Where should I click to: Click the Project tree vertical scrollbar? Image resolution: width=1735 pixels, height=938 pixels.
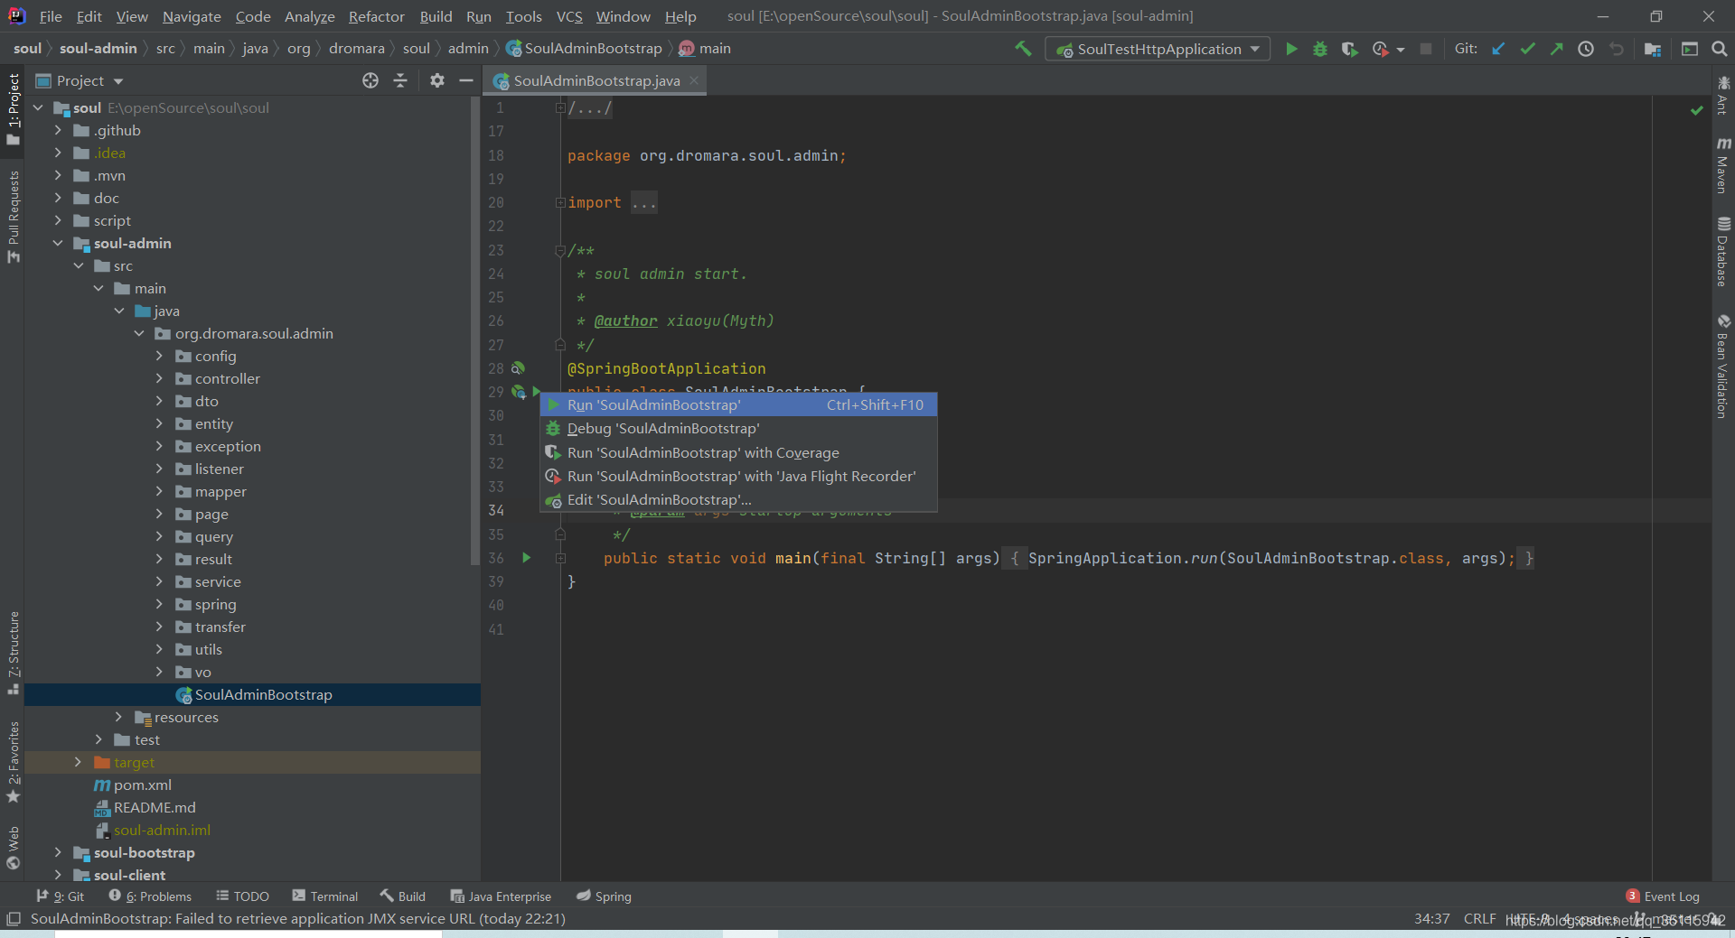(x=475, y=330)
